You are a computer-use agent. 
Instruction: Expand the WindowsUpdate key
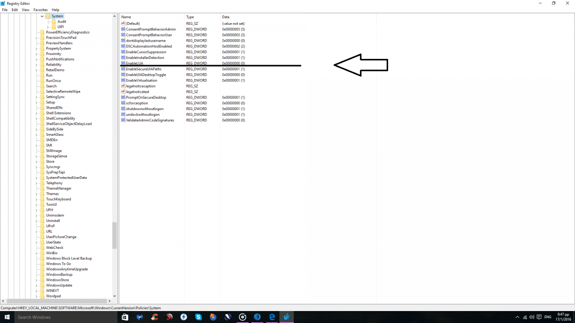point(36,285)
